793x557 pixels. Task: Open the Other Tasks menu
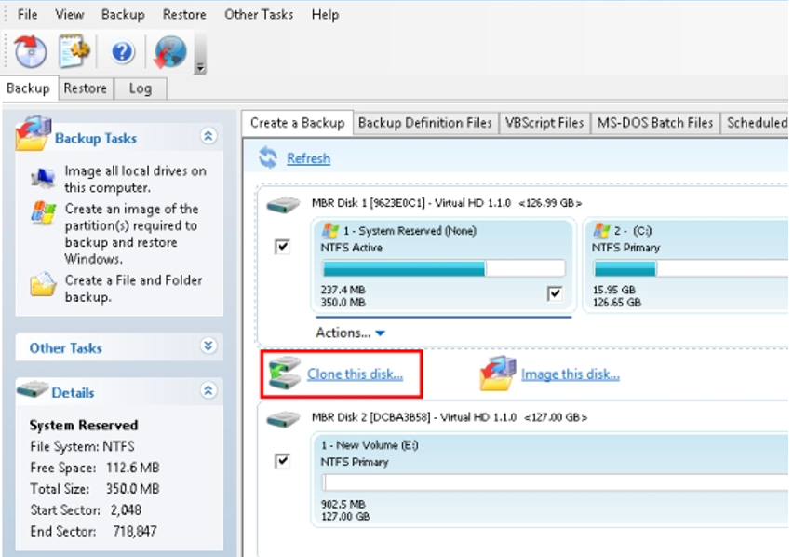tap(259, 15)
